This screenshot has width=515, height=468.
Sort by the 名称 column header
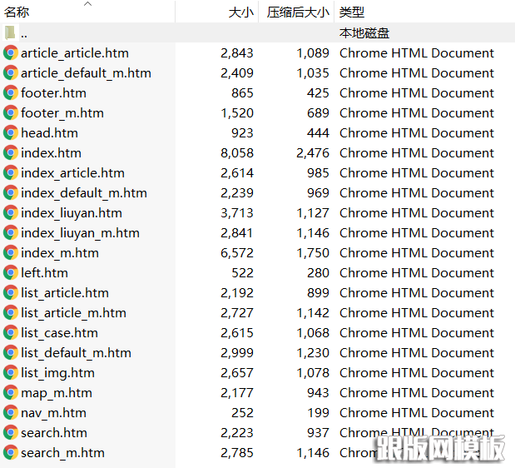(17, 12)
